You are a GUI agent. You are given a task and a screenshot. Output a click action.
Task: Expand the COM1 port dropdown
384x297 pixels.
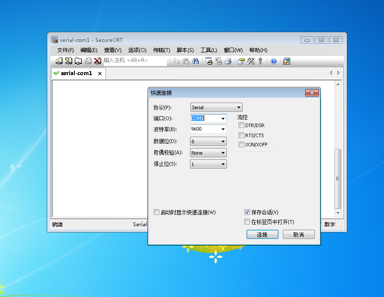(223, 119)
